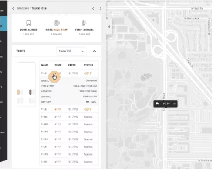This screenshot has height=170, width=213.
Task: Click the truck icon in #218 map marker
Action: [158, 104]
